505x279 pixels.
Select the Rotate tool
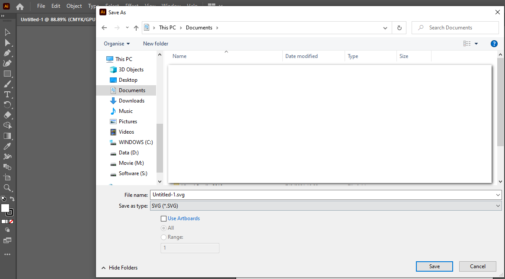[x=7, y=105]
